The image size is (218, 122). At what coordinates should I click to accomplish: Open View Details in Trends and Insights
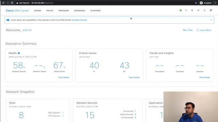(x=204, y=78)
